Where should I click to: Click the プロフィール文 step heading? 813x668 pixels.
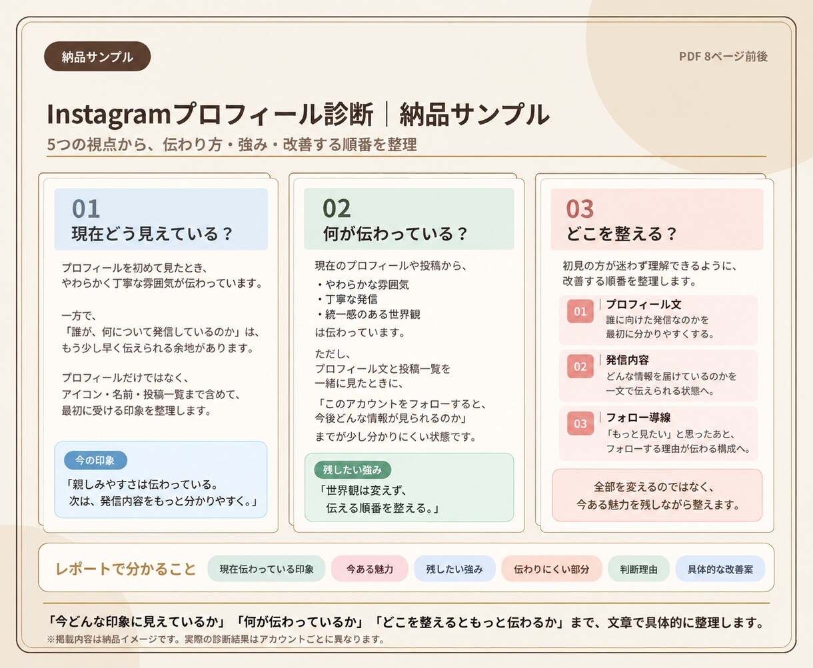click(x=643, y=304)
